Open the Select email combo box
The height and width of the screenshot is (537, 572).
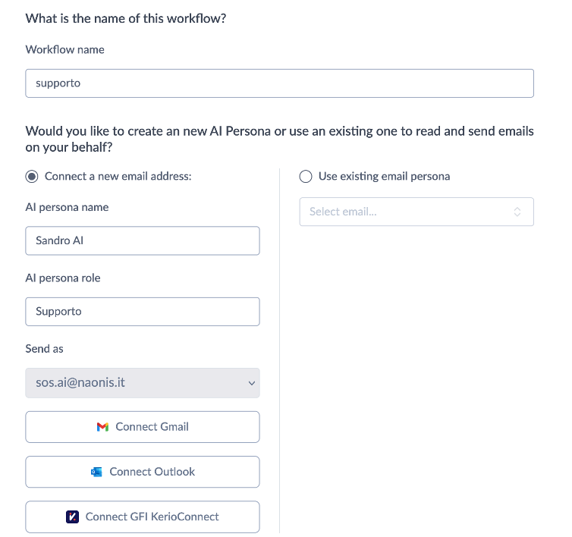416,212
